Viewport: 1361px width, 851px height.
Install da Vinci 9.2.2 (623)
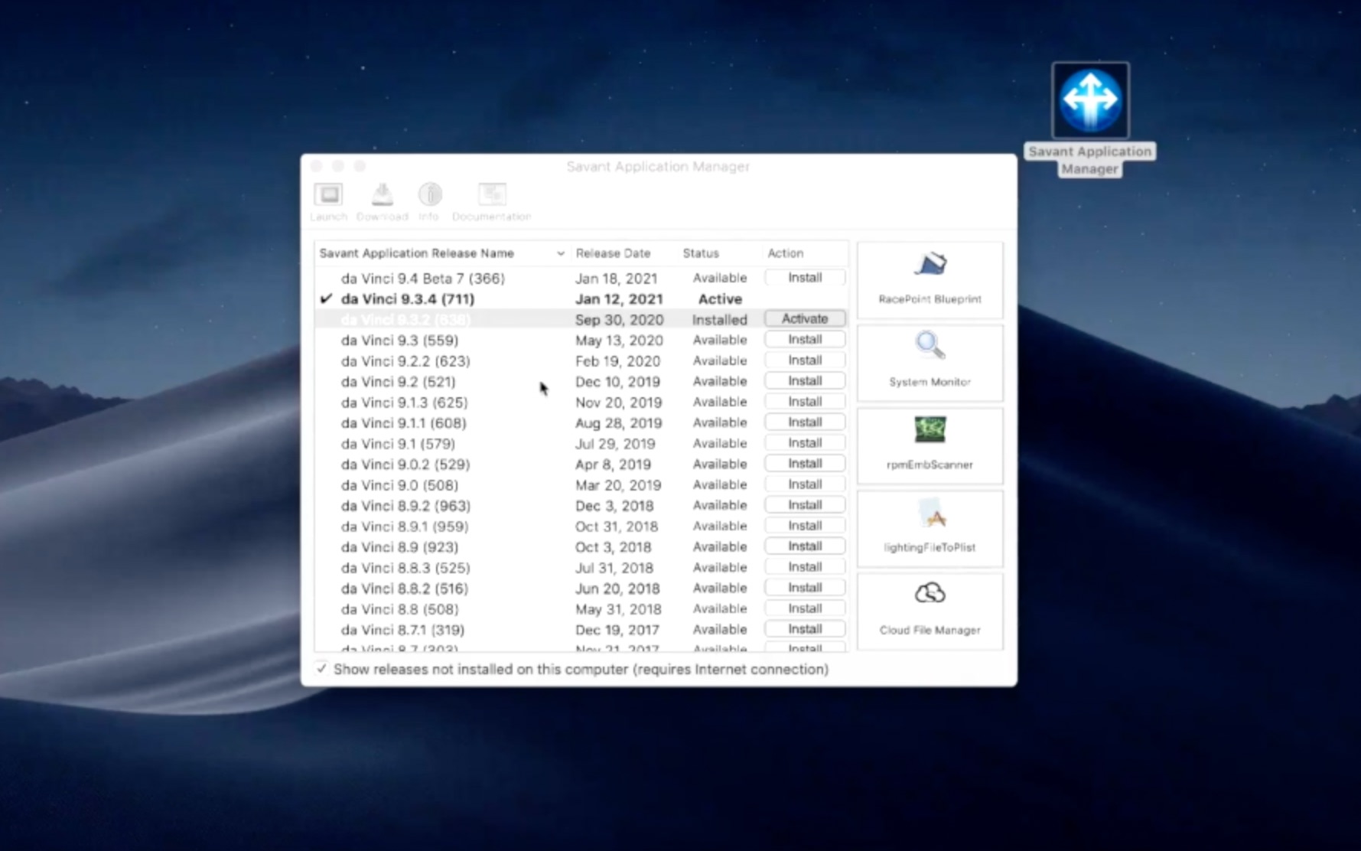pyautogui.click(x=805, y=360)
